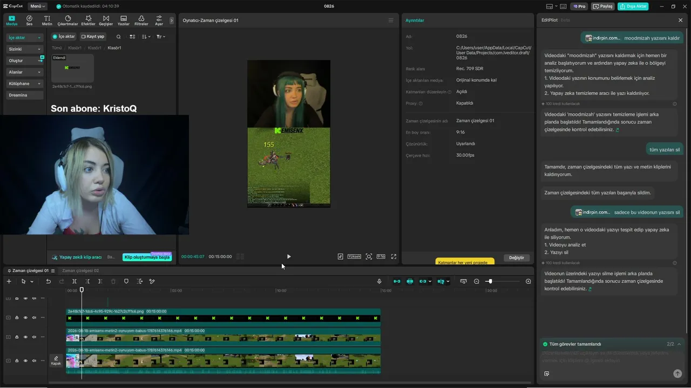691x388 pixels.
Task: Open the Menü dropdown
Action: tap(37, 6)
